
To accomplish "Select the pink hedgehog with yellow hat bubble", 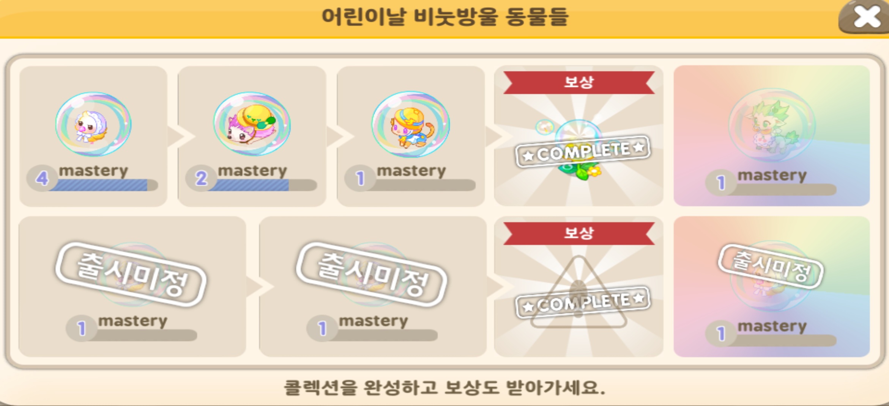I will 252,124.
